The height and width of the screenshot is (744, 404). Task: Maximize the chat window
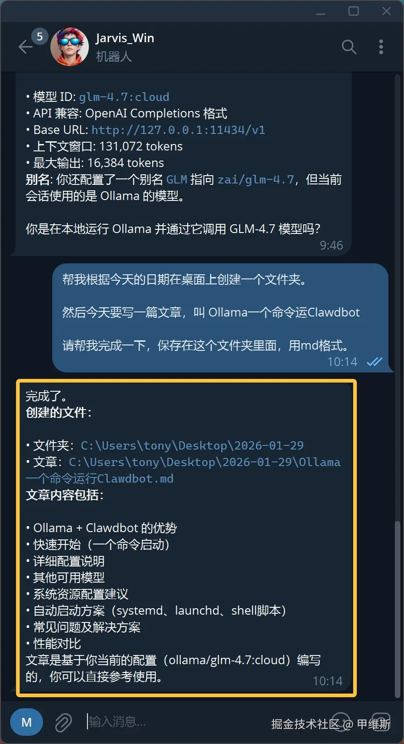354,11
